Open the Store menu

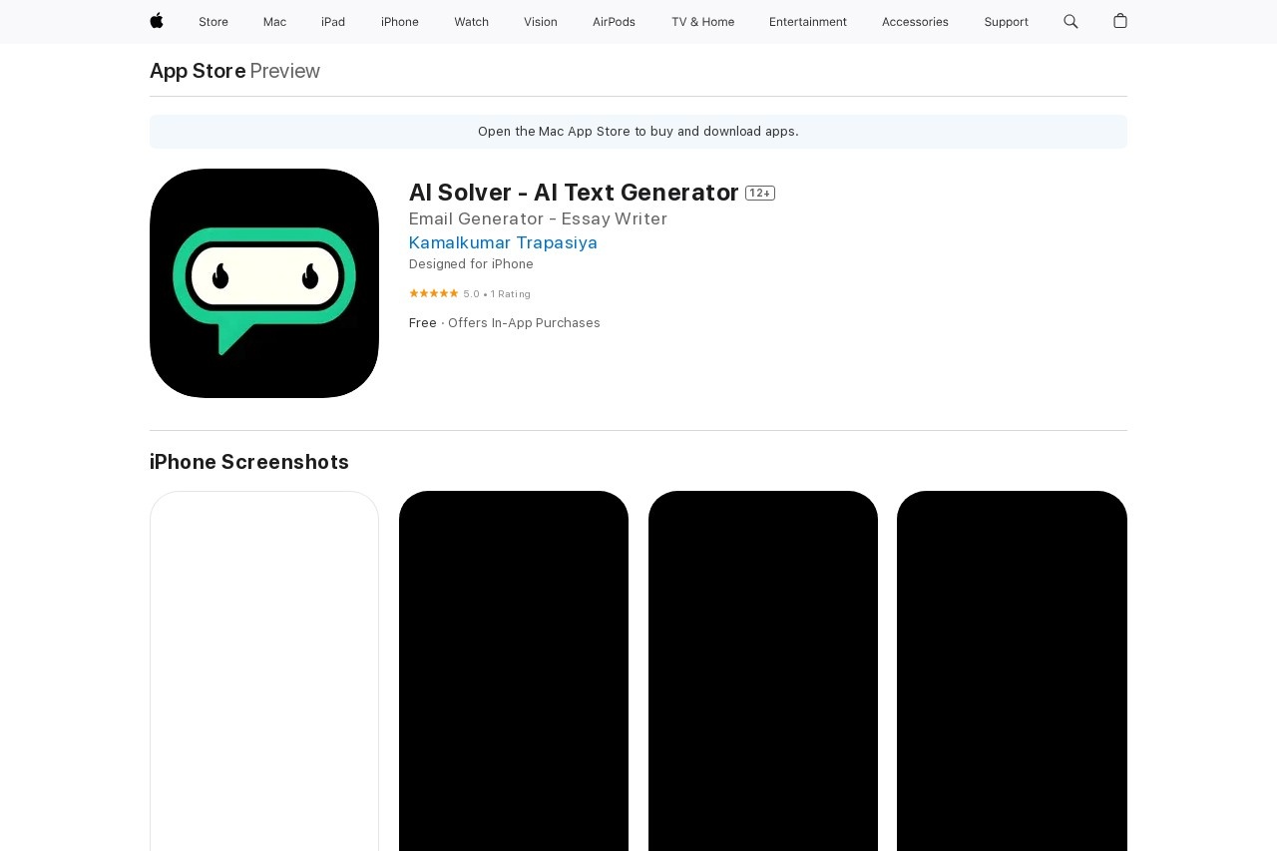pos(213,22)
